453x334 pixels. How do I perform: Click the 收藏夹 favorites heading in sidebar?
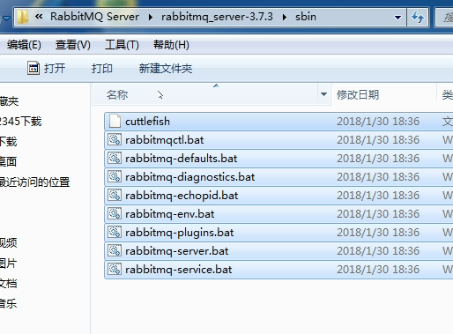10,101
